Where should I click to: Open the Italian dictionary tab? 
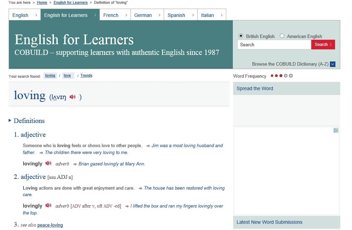point(207,15)
